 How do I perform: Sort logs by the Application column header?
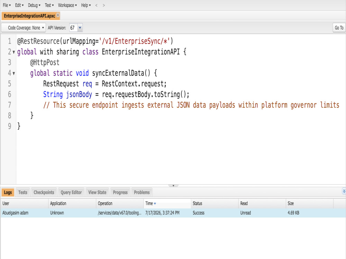(72, 203)
